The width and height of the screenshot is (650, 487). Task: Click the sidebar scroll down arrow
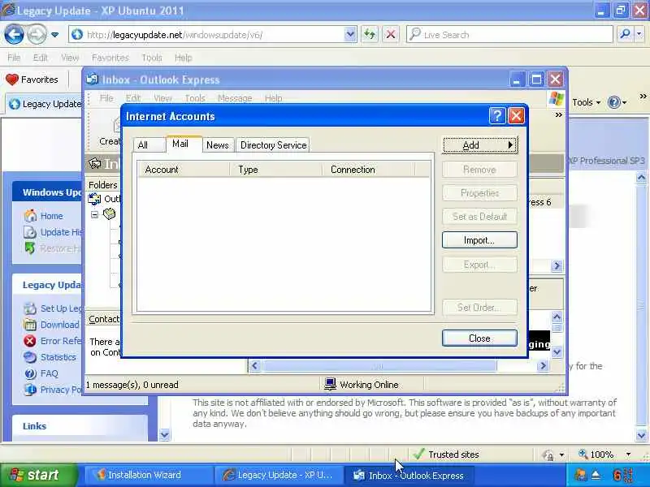pyautogui.click(x=165, y=435)
